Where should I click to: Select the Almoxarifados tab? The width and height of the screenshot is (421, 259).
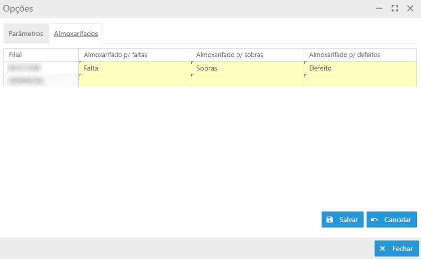point(76,34)
